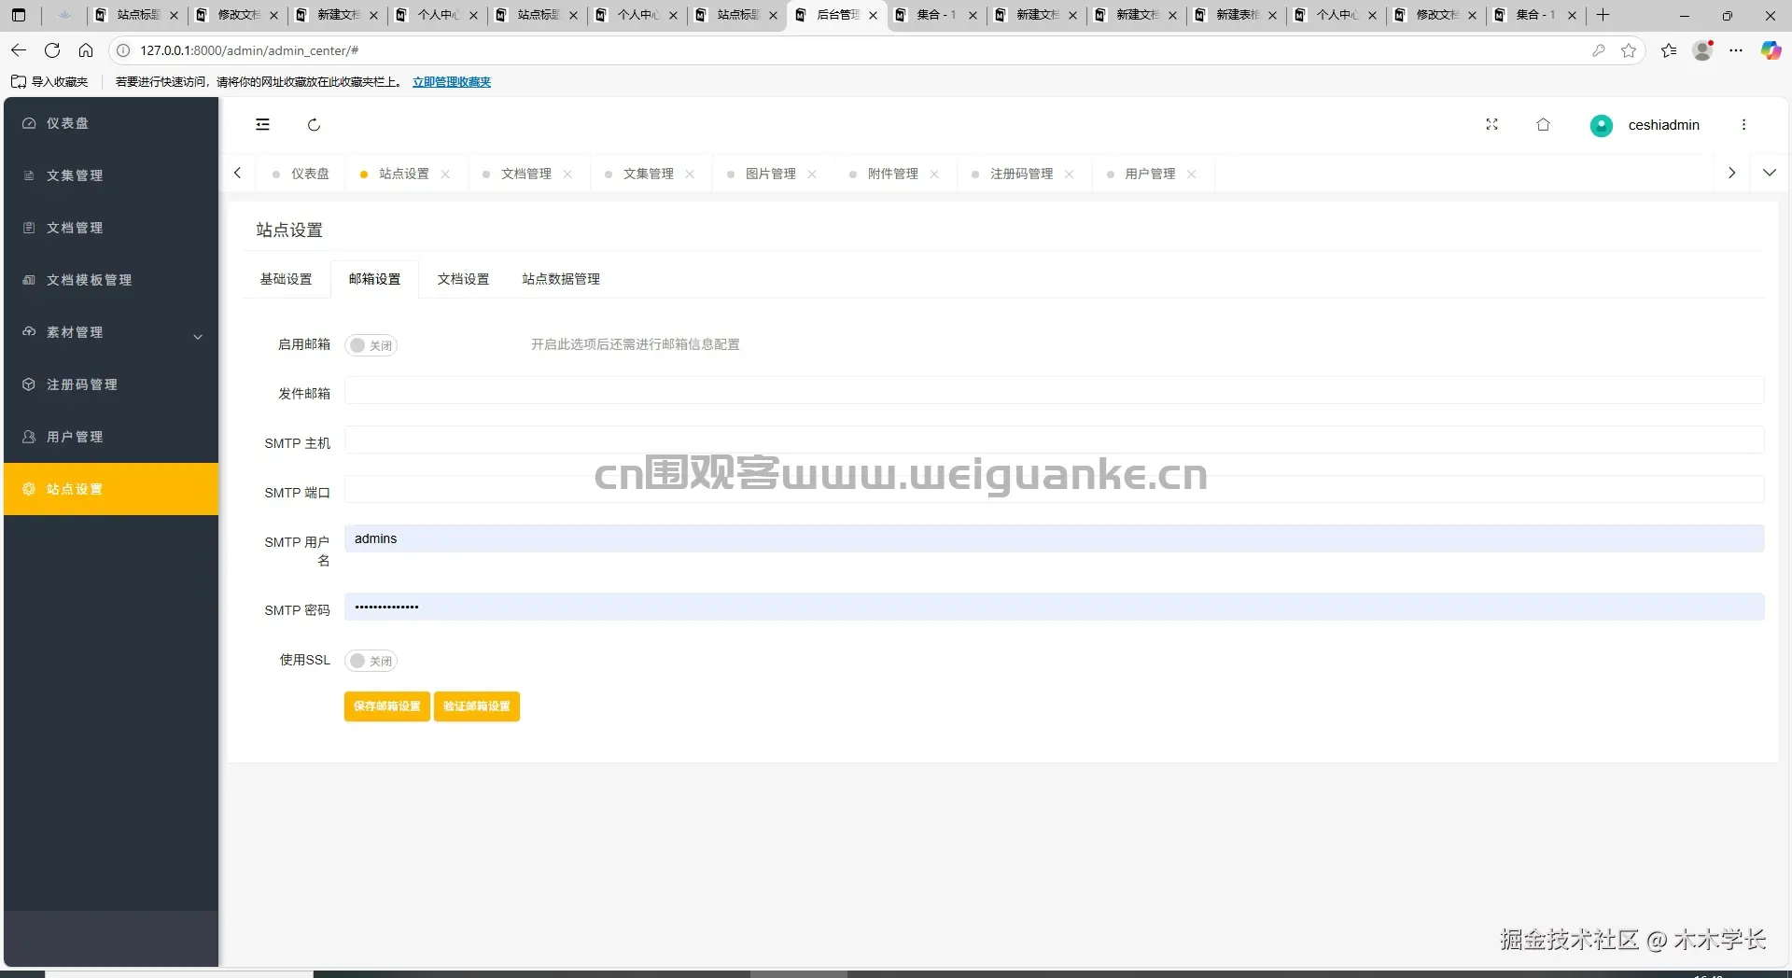The height and width of the screenshot is (978, 1792).
Task: Focus the SMTP 端口 input field
Action: [x=1054, y=490]
